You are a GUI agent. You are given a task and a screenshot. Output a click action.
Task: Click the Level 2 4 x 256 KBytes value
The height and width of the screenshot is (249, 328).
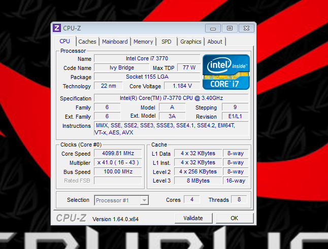tap(198, 172)
